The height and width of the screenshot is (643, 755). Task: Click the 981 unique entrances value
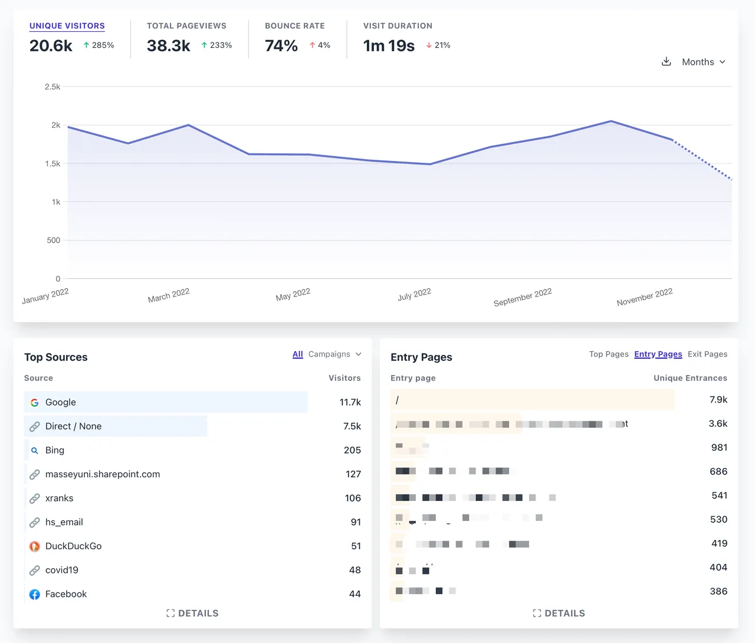pyautogui.click(x=719, y=447)
